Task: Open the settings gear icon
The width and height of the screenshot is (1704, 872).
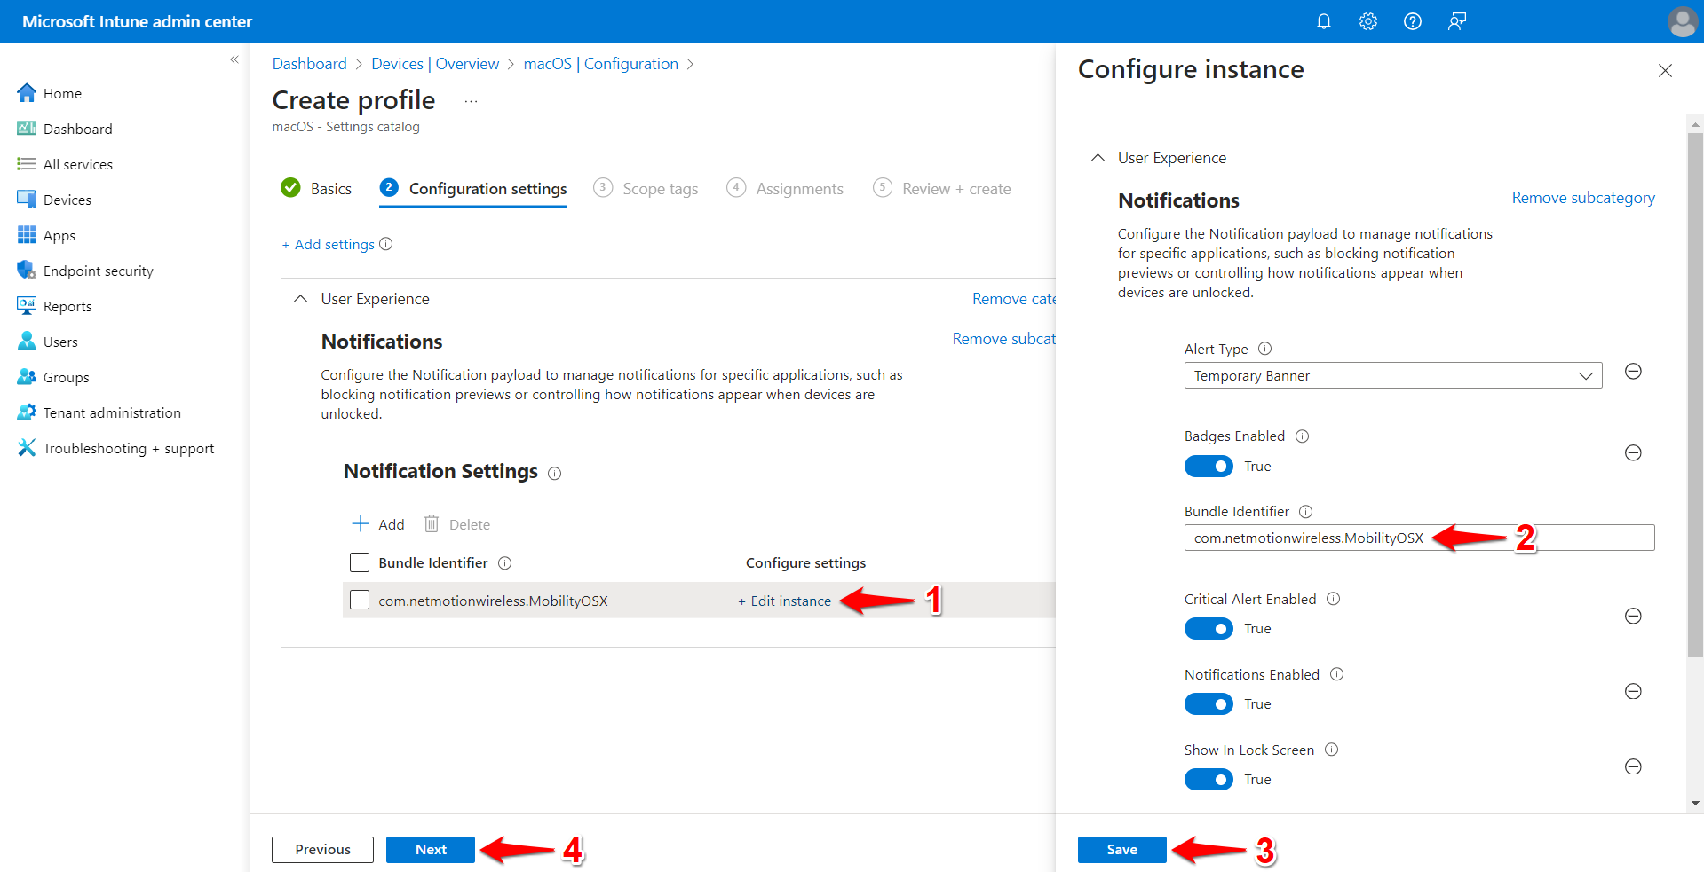Action: (1367, 21)
